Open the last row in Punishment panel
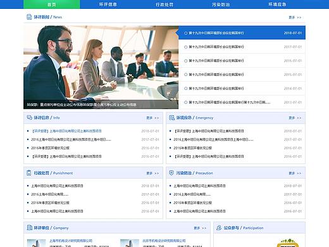The image size is (329, 247). [x=57, y=211]
